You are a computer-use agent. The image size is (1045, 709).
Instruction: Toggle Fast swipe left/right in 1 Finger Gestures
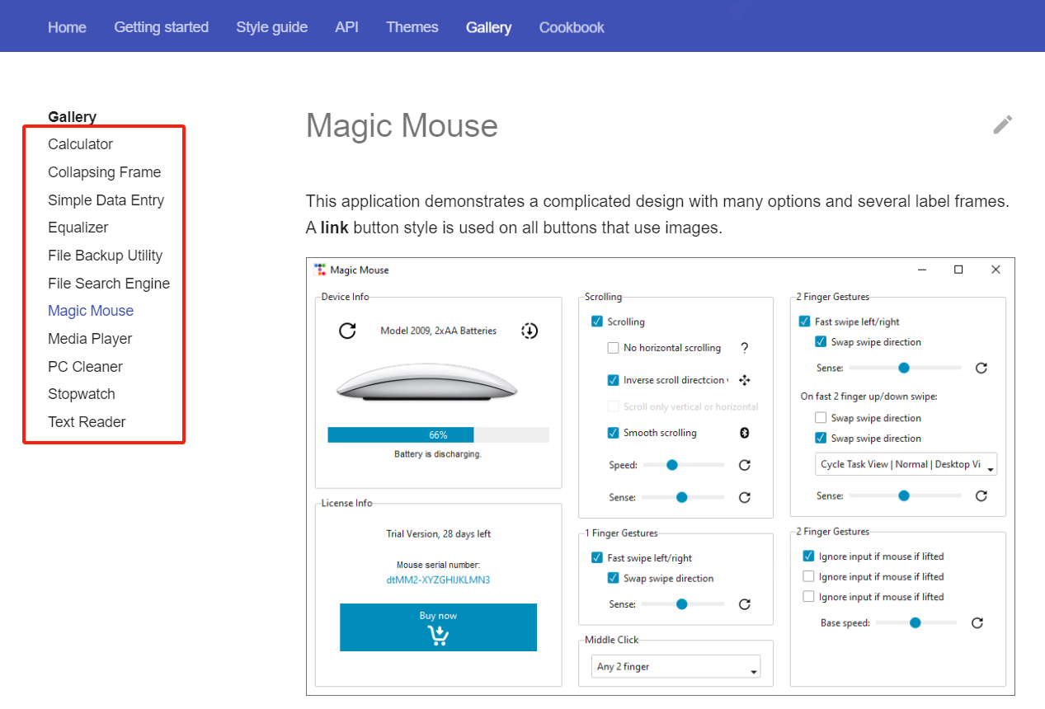597,558
